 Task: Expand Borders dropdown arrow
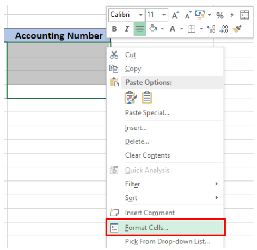pyautogui.click(x=201, y=29)
